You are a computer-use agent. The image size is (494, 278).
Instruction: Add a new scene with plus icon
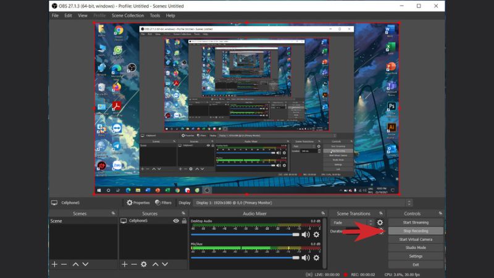[54, 264]
